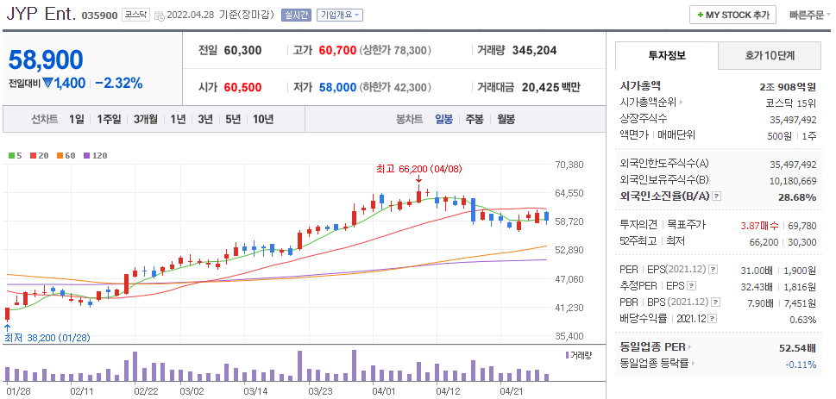Click the 배당수익률 value 0.63%
Viewport: 836px width, 399px height.
pos(803,320)
